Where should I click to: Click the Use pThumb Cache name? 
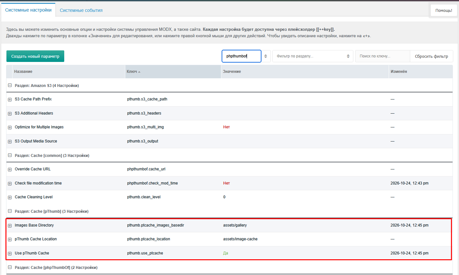pyautogui.click(x=32, y=253)
